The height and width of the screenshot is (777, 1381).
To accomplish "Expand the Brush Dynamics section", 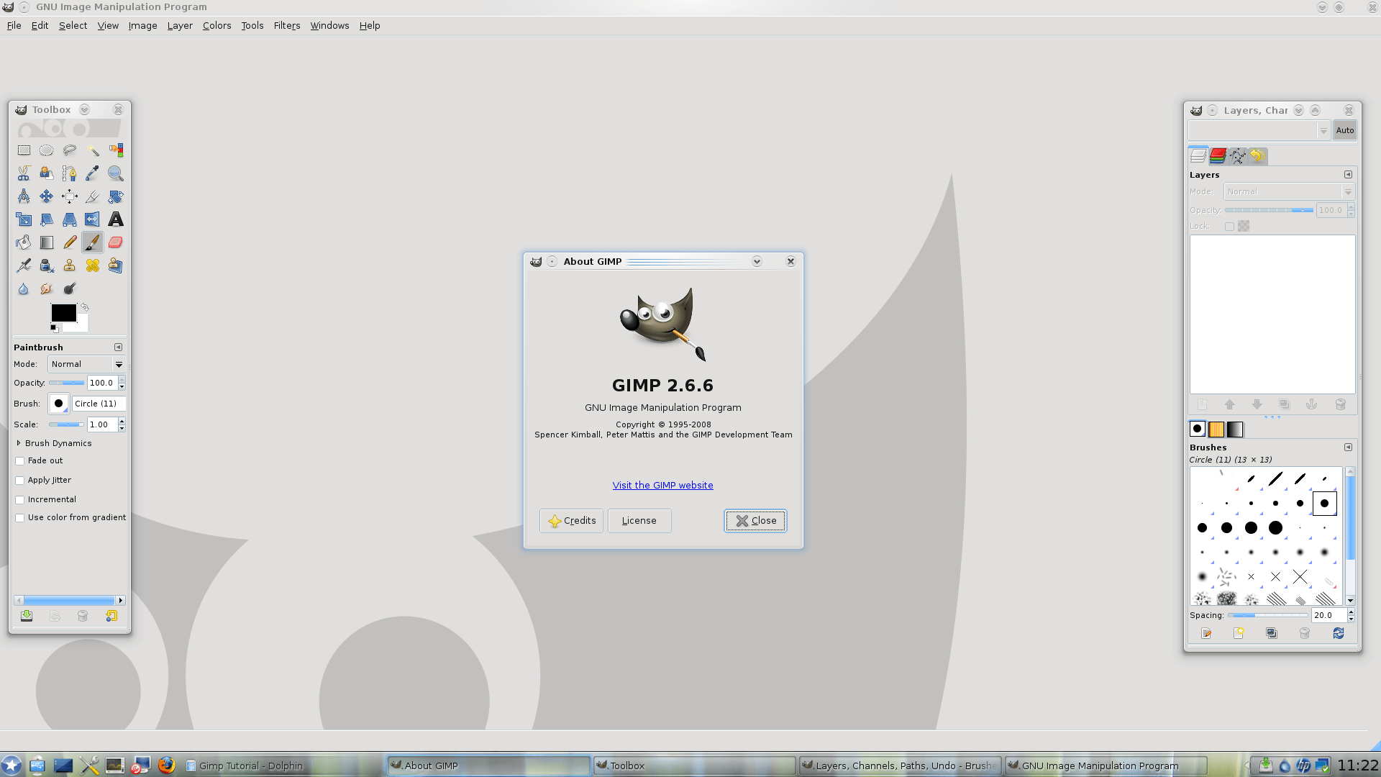I will pos(19,443).
